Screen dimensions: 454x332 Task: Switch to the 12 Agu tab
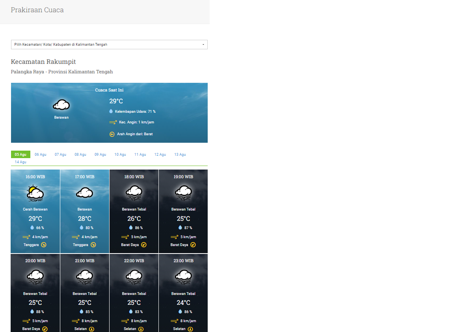tap(160, 155)
